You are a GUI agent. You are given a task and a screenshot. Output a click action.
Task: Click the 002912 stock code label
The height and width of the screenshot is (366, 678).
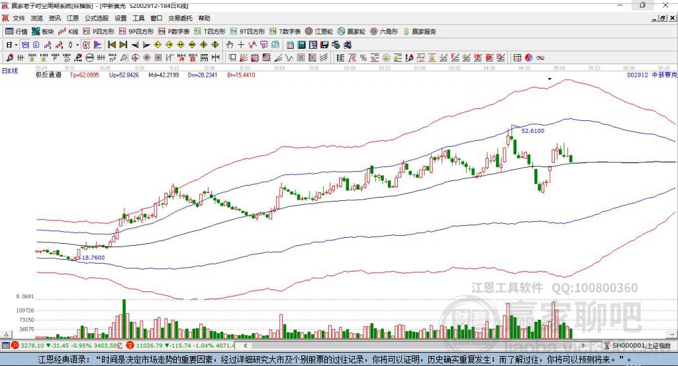tap(638, 75)
